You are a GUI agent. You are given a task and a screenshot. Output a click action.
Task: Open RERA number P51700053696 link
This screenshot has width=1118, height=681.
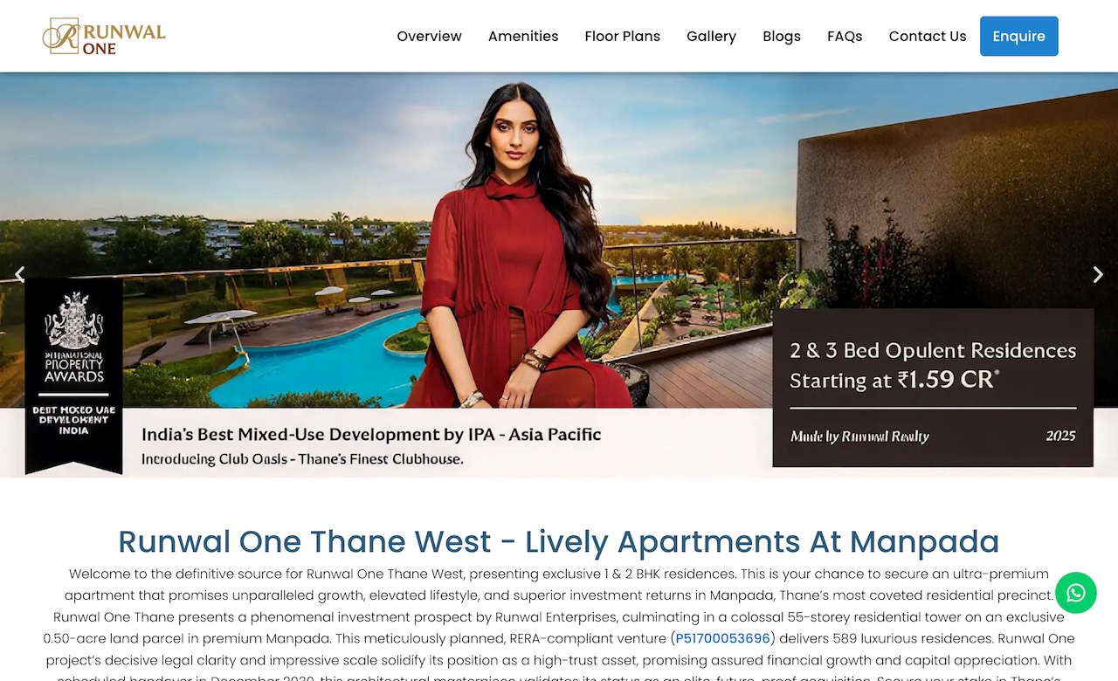723,638
